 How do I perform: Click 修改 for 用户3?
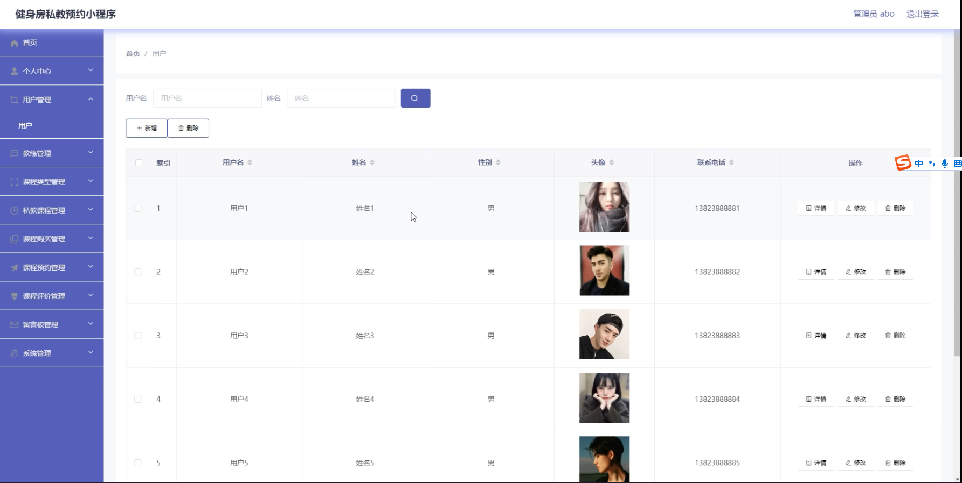click(x=855, y=336)
